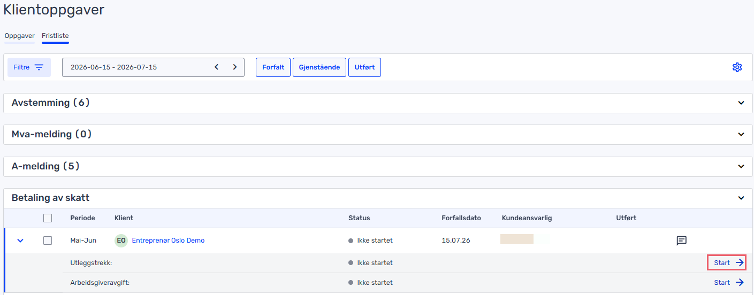Click arrow icon beside Utleggstrekk Start

(x=739, y=263)
